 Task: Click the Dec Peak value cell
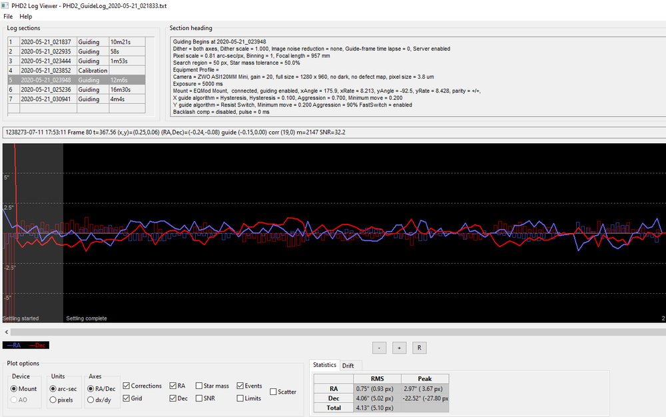coord(425,398)
